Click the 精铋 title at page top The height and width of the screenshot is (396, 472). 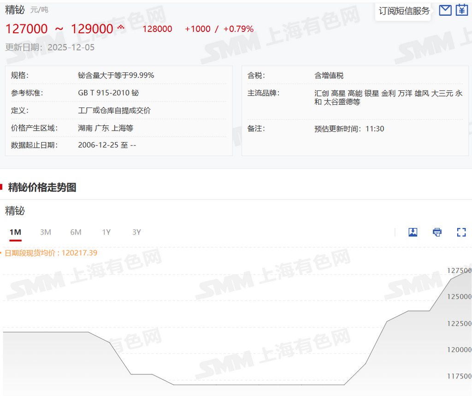tap(15, 10)
